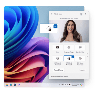Open Microsoft Store from the taskbar

point(15,85)
